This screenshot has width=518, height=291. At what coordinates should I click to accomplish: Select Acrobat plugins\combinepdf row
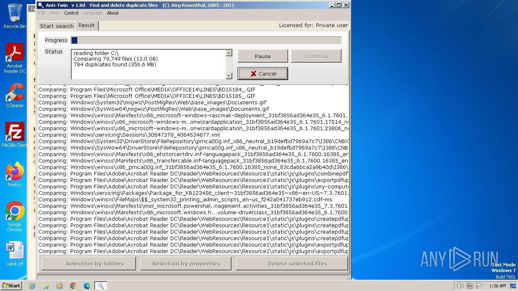[193, 174]
